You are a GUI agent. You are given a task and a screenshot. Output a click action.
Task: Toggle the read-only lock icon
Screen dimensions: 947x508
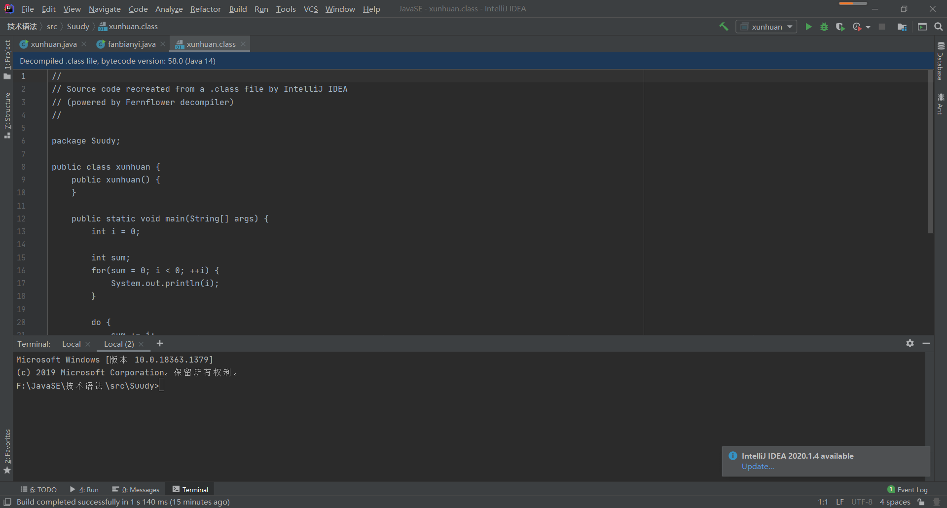(x=921, y=502)
